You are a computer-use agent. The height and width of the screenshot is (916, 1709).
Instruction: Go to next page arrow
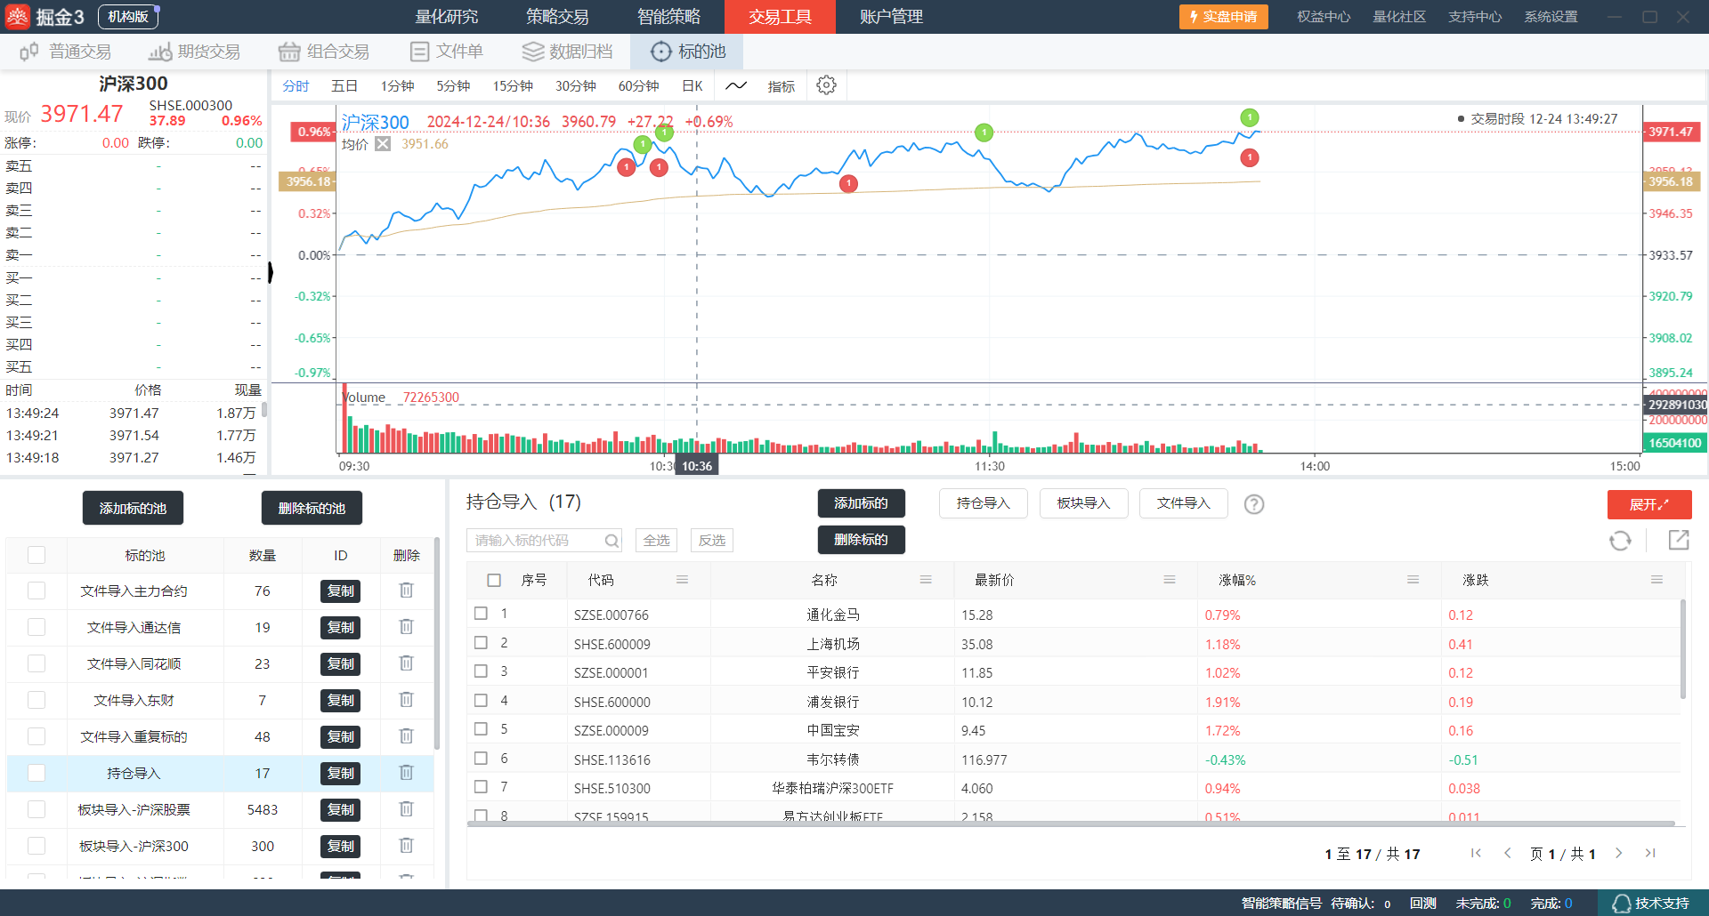1619,854
